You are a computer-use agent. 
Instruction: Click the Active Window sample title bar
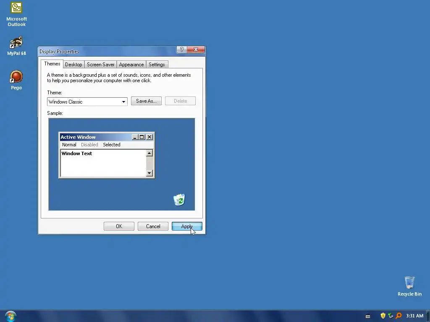point(106,137)
